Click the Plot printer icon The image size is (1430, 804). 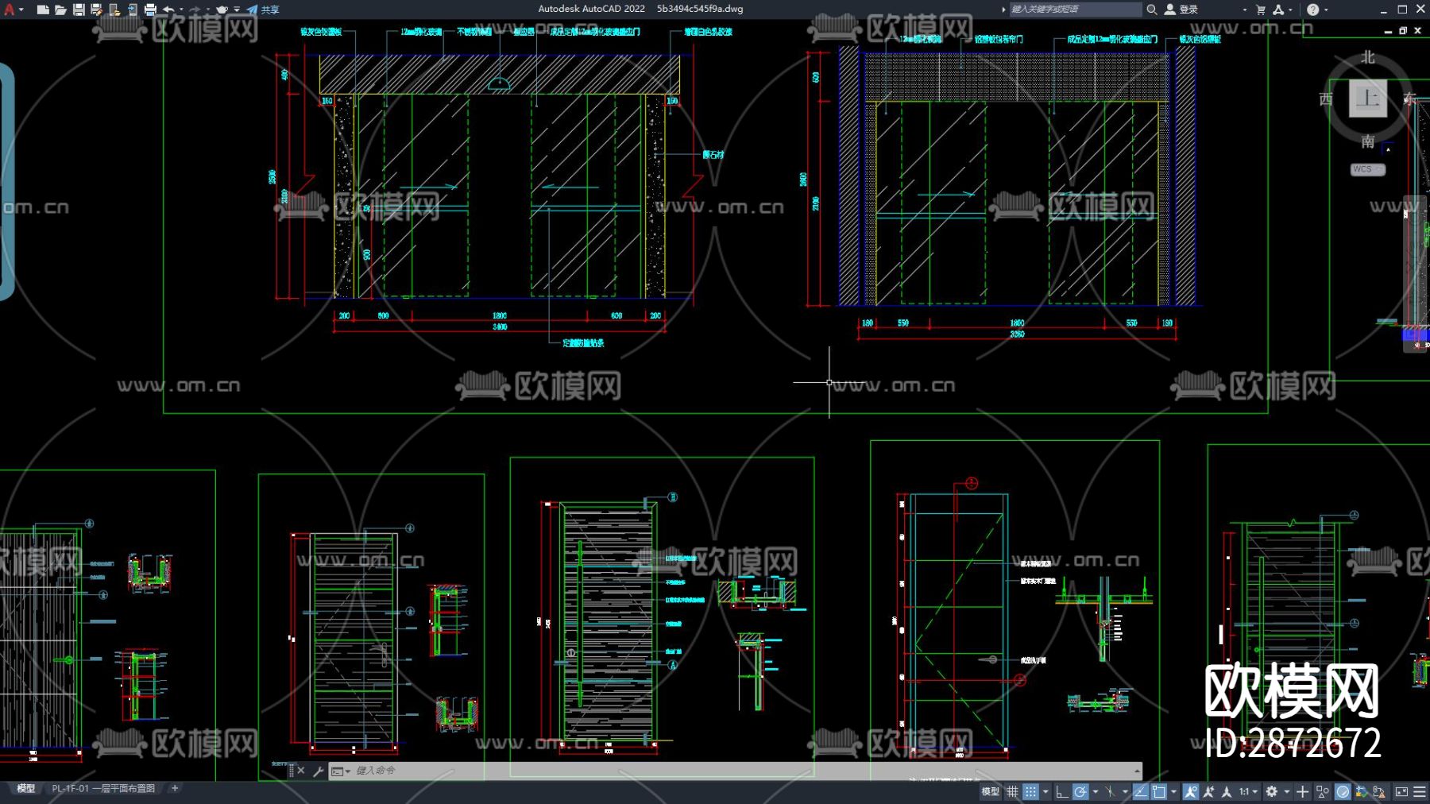[150, 10]
